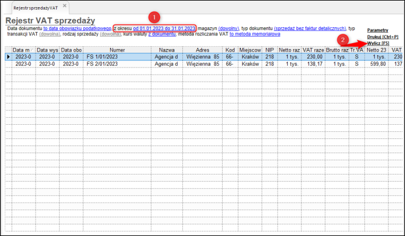405x236 pixels.
Task: Click the NIP column header
Action: [x=269, y=50]
